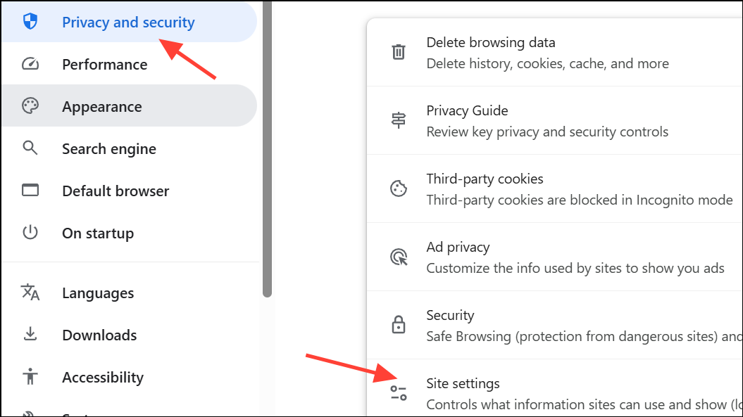Click the Search engine magnifier icon
The width and height of the screenshot is (743, 417).
click(x=30, y=148)
